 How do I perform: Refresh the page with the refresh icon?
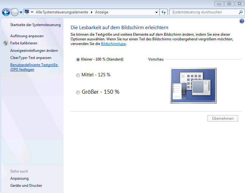pyautogui.click(x=164, y=12)
